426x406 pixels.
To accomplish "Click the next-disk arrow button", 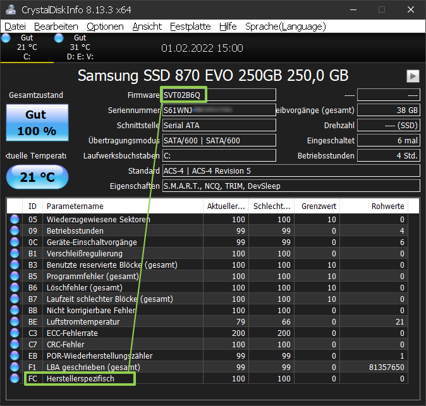I will click(413, 76).
